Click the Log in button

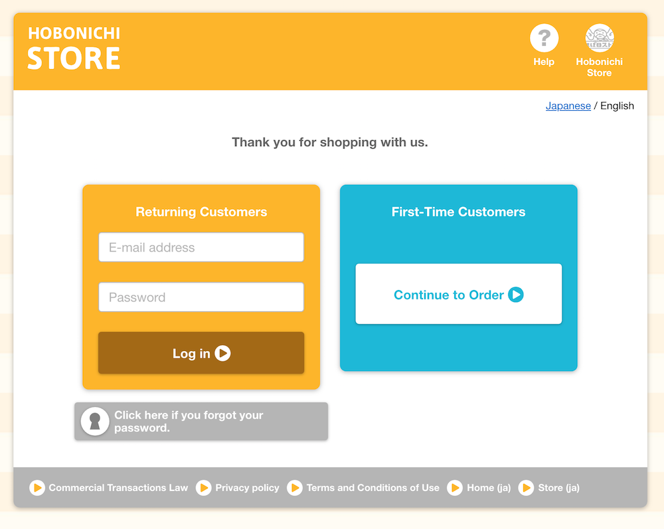coord(201,353)
